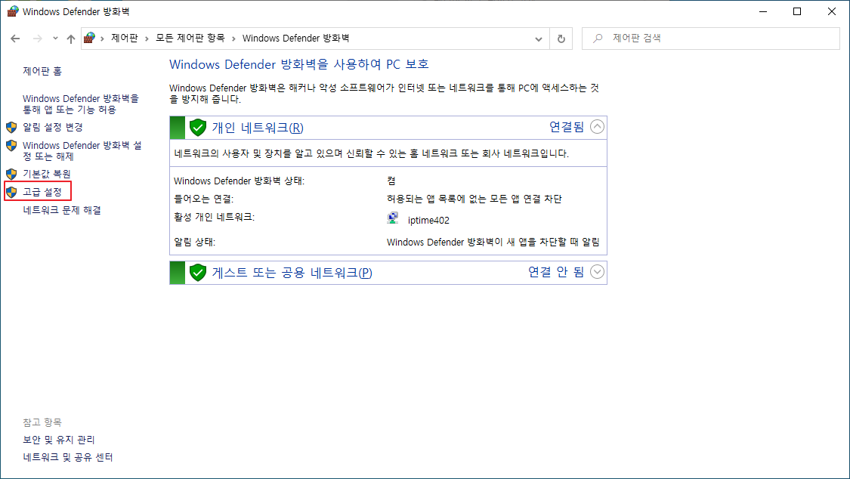Open the address bar history dropdown
Image resolution: width=850 pixels, height=479 pixels.
pyautogui.click(x=538, y=39)
